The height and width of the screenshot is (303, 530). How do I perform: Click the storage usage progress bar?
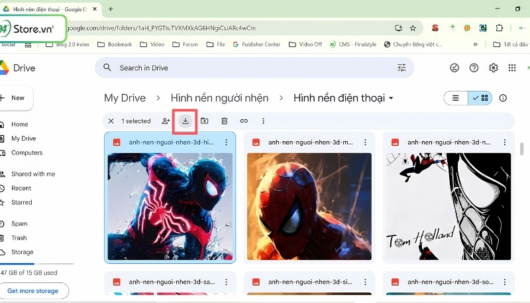click(36, 264)
